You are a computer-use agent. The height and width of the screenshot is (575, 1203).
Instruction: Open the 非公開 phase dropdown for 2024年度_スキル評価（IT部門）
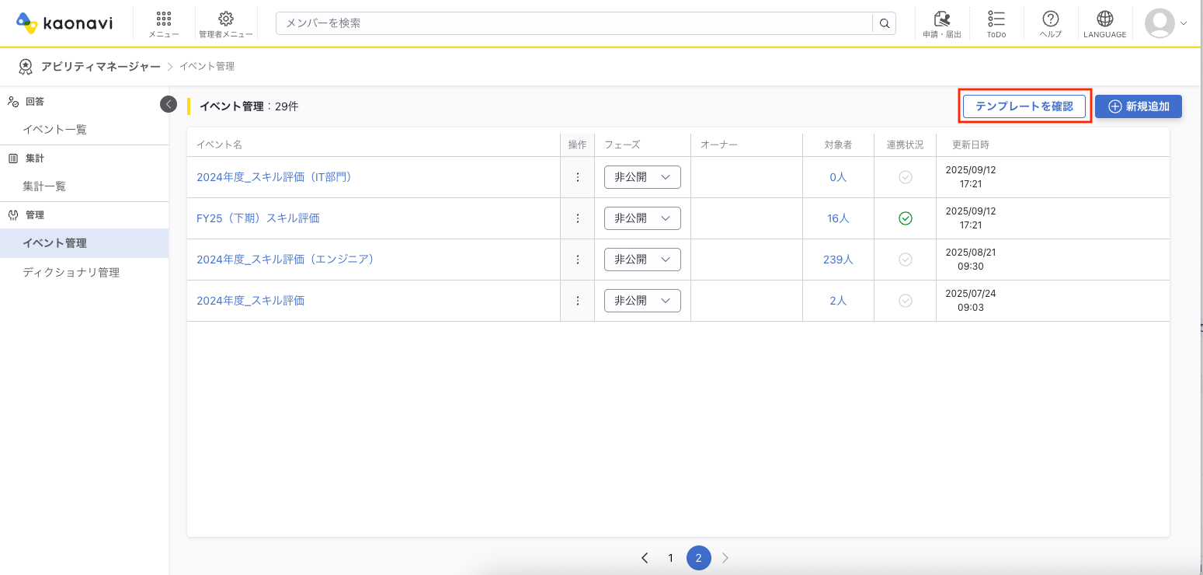click(642, 177)
